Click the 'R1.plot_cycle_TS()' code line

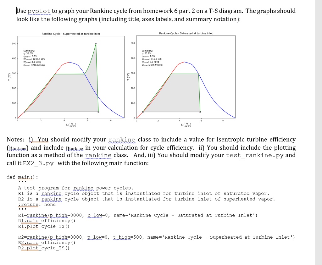pos(44,226)
